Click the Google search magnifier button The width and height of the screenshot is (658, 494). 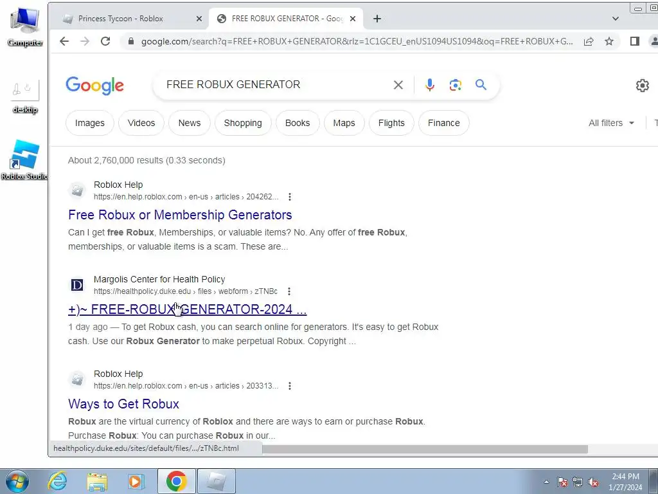[x=481, y=85]
